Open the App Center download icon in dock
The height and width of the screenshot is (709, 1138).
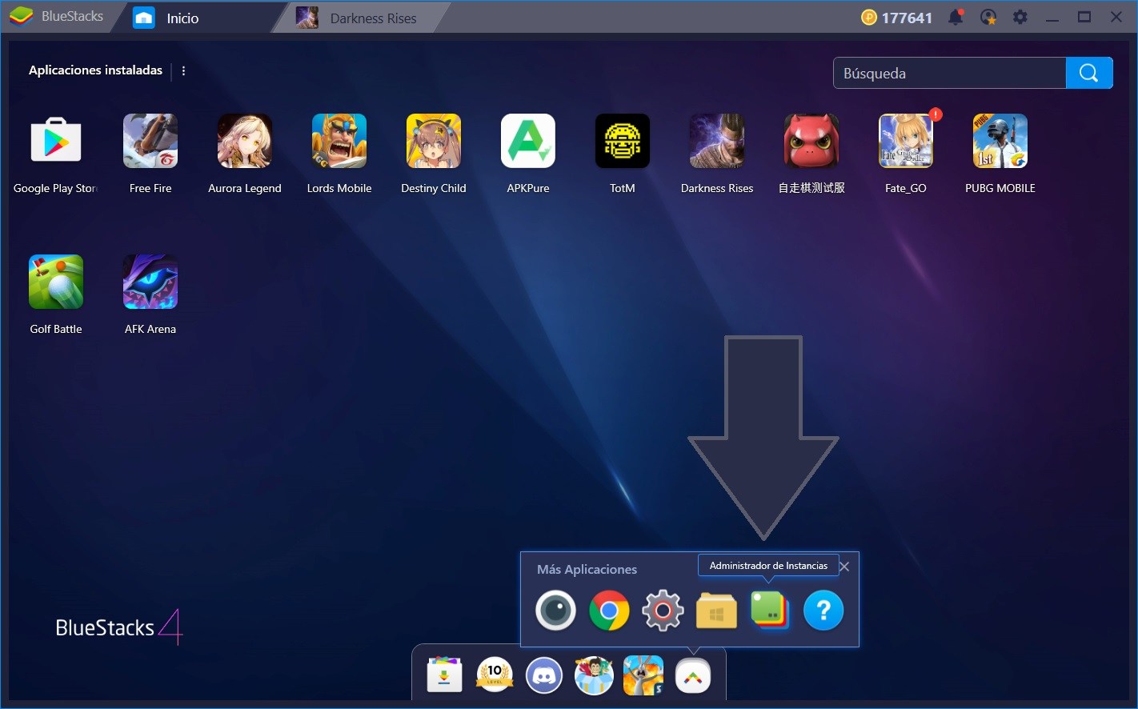445,676
